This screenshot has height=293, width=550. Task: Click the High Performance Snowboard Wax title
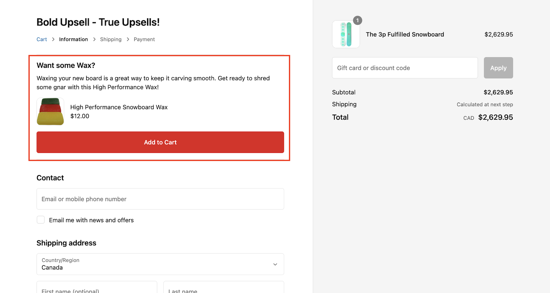pyautogui.click(x=119, y=107)
